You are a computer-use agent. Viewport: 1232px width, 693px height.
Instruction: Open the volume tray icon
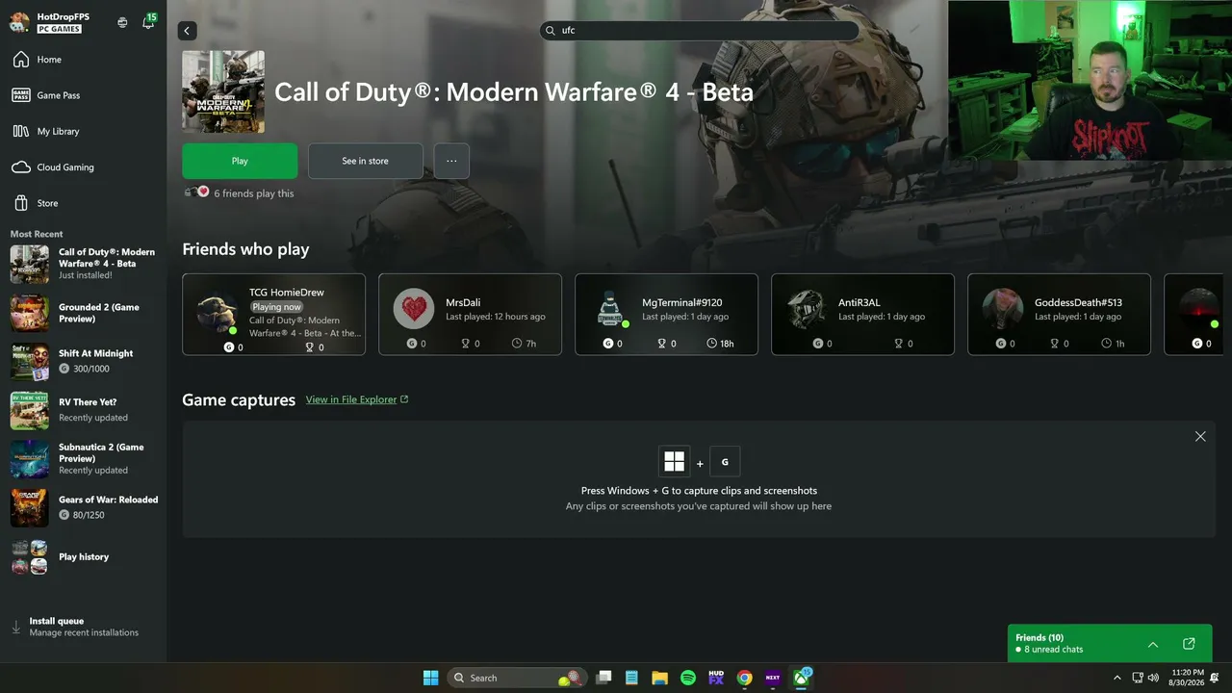1153,678
